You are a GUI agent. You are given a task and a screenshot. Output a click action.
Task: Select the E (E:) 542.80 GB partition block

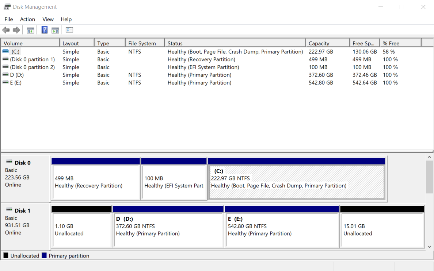click(x=282, y=229)
